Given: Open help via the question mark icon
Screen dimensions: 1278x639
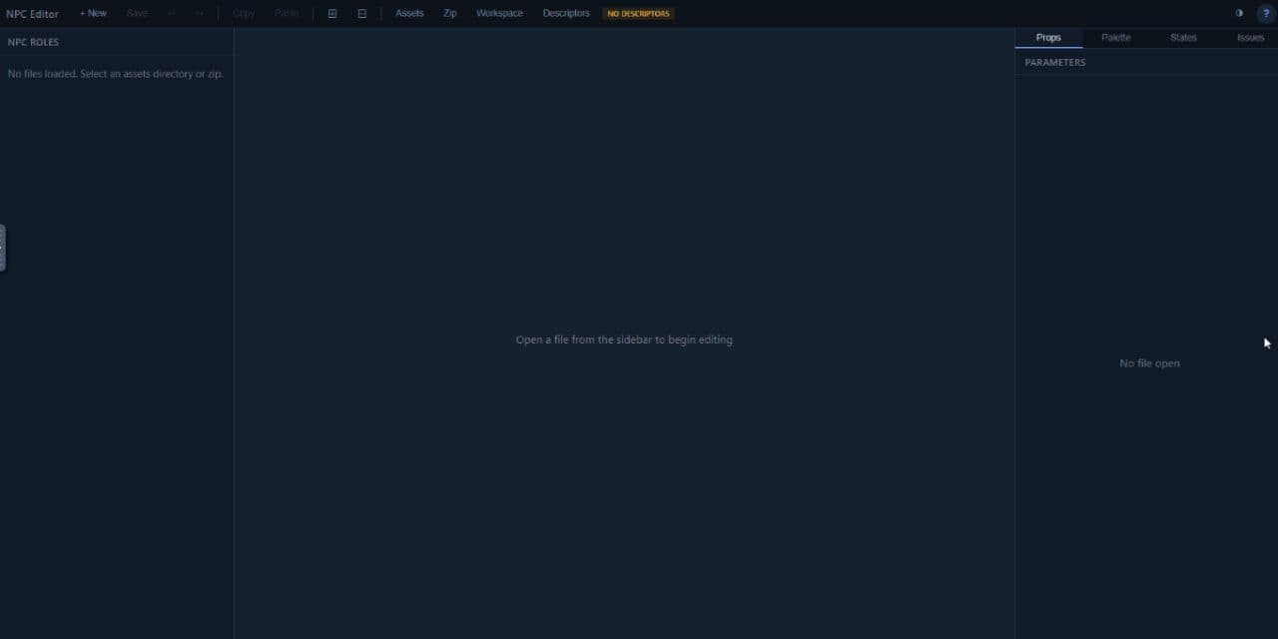Looking at the screenshot, I should (x=1266, y=14).
